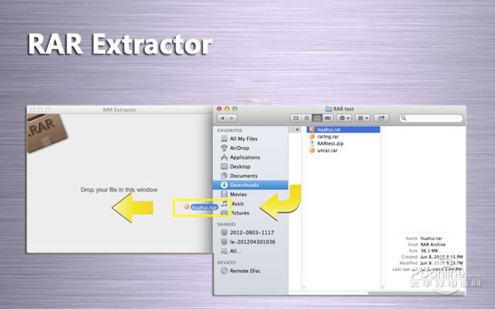Switch Finder to column view
Viewport: 495px width, 309px height.
coord(317,118)
